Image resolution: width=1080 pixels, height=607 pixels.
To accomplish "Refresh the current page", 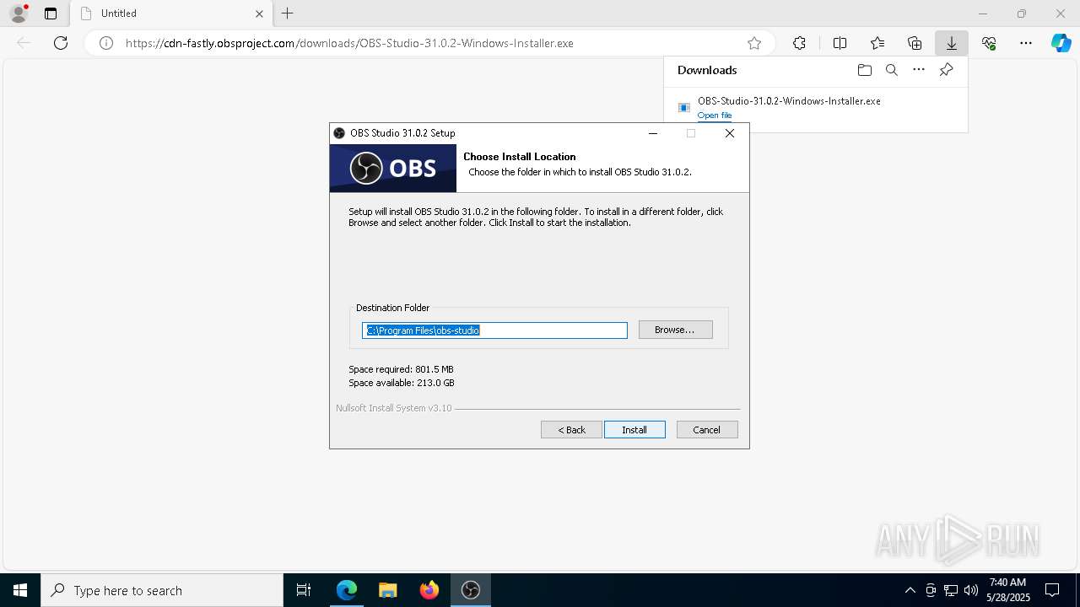I will [x=61, y=43].
